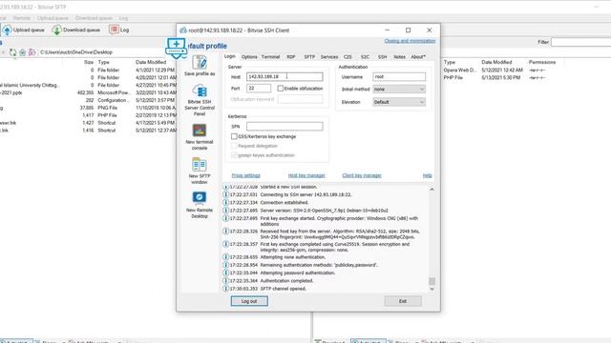Click info icon beside 'SFTP channel opened' entry

(225, 289)
